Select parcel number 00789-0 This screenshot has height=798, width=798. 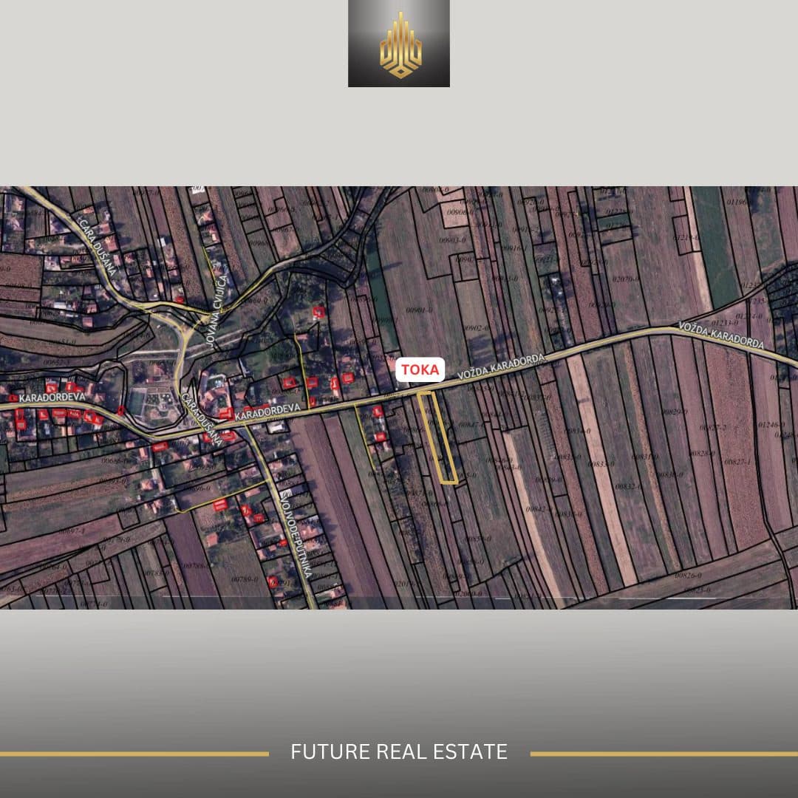click(245, 579)
